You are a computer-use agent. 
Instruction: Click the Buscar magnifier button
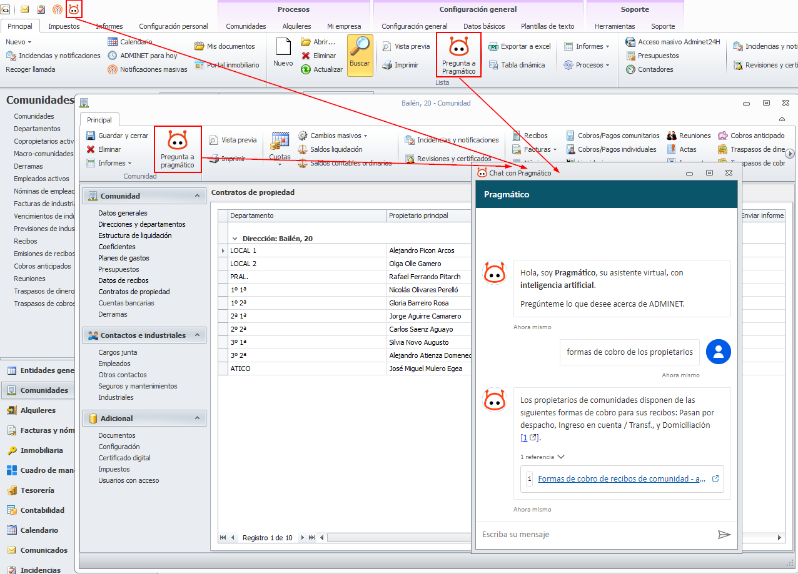coord(360,55)
